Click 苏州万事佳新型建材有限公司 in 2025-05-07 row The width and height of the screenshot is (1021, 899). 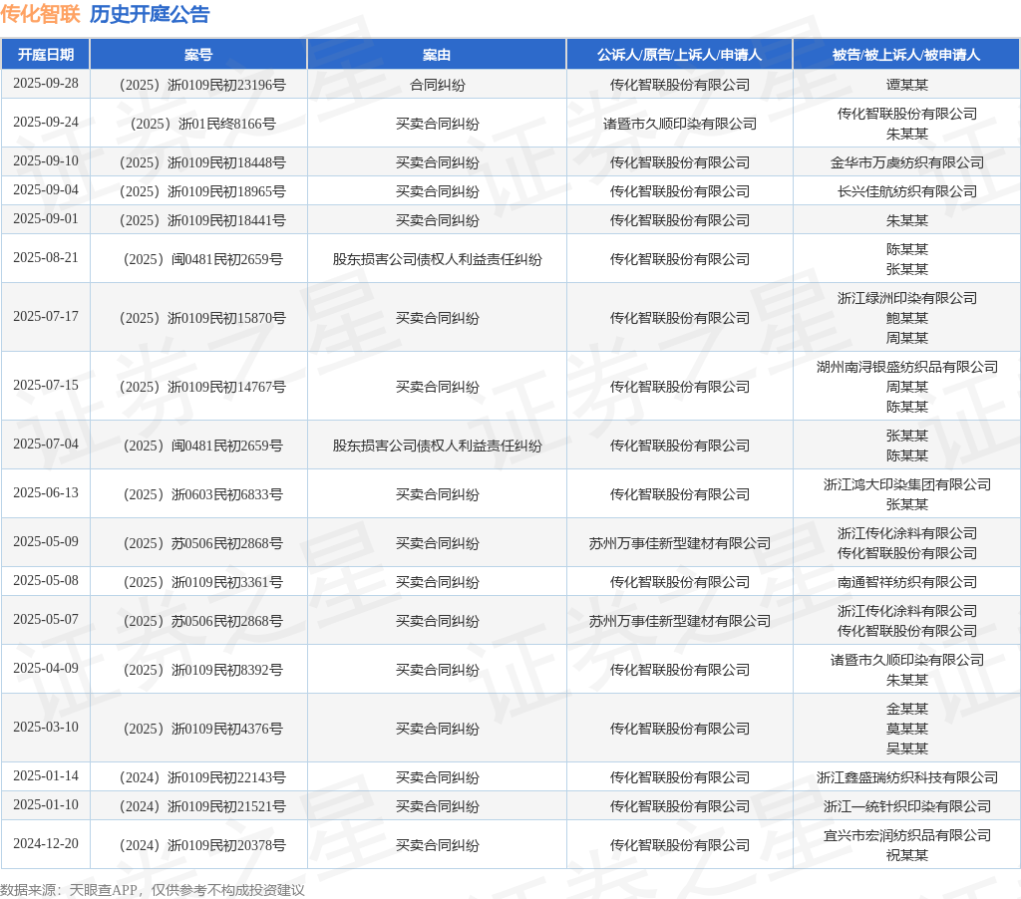[679, 621]
